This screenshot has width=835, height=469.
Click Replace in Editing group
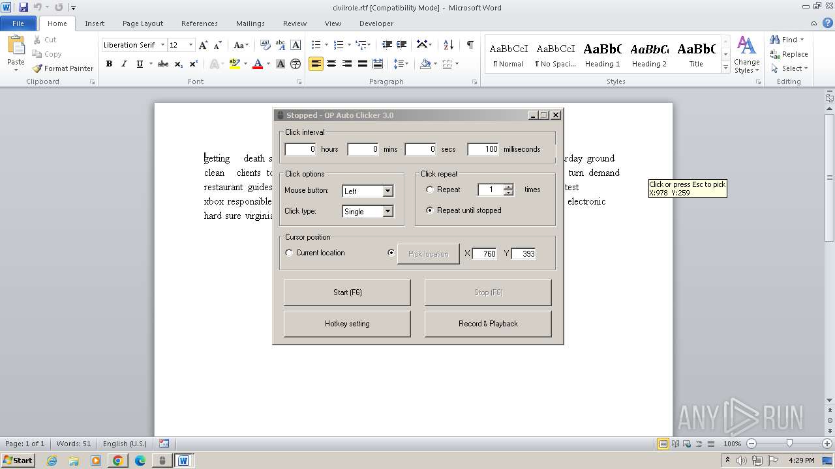pyautogui.click(x=789, y=54)
